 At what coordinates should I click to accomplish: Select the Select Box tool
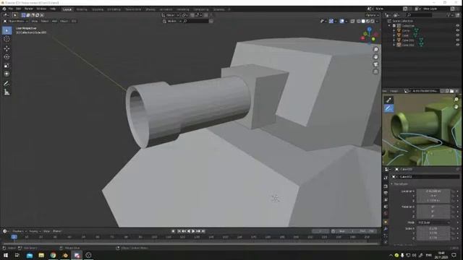7,30
